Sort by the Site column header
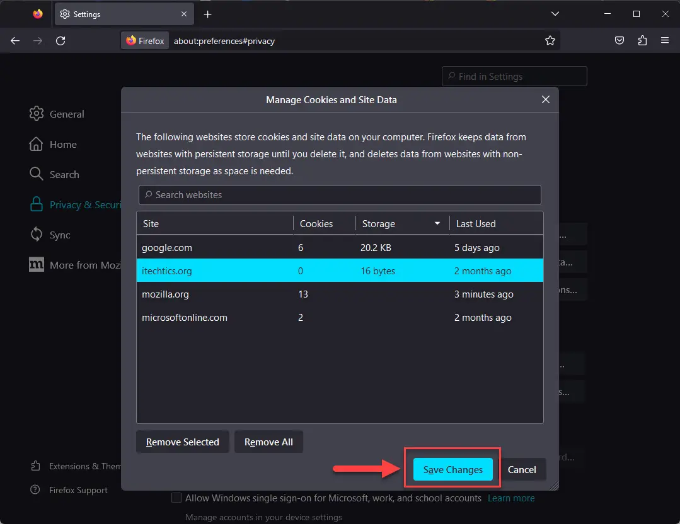 (215, 224)
